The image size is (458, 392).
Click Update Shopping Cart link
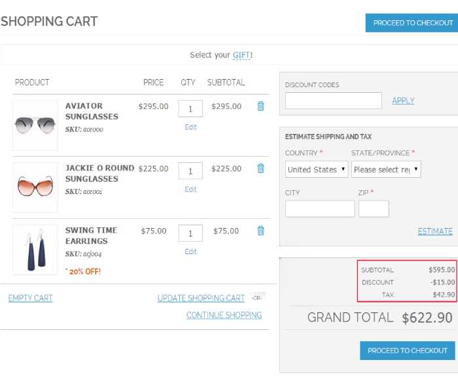[201, 298]
